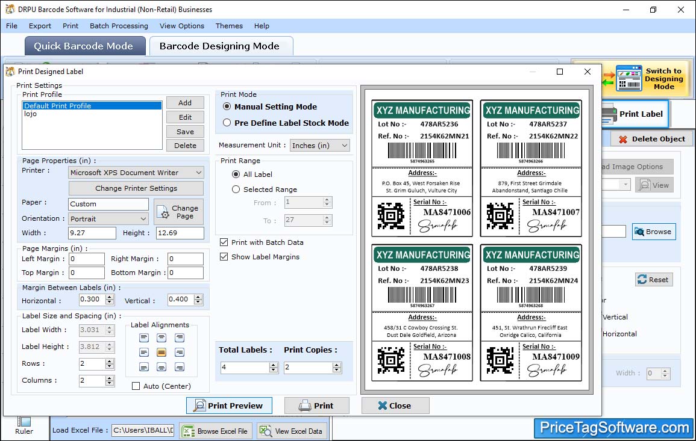Screen dimensions: 696x441
Task: Select bottom-center label alignment icon
Action: point(161,368)
